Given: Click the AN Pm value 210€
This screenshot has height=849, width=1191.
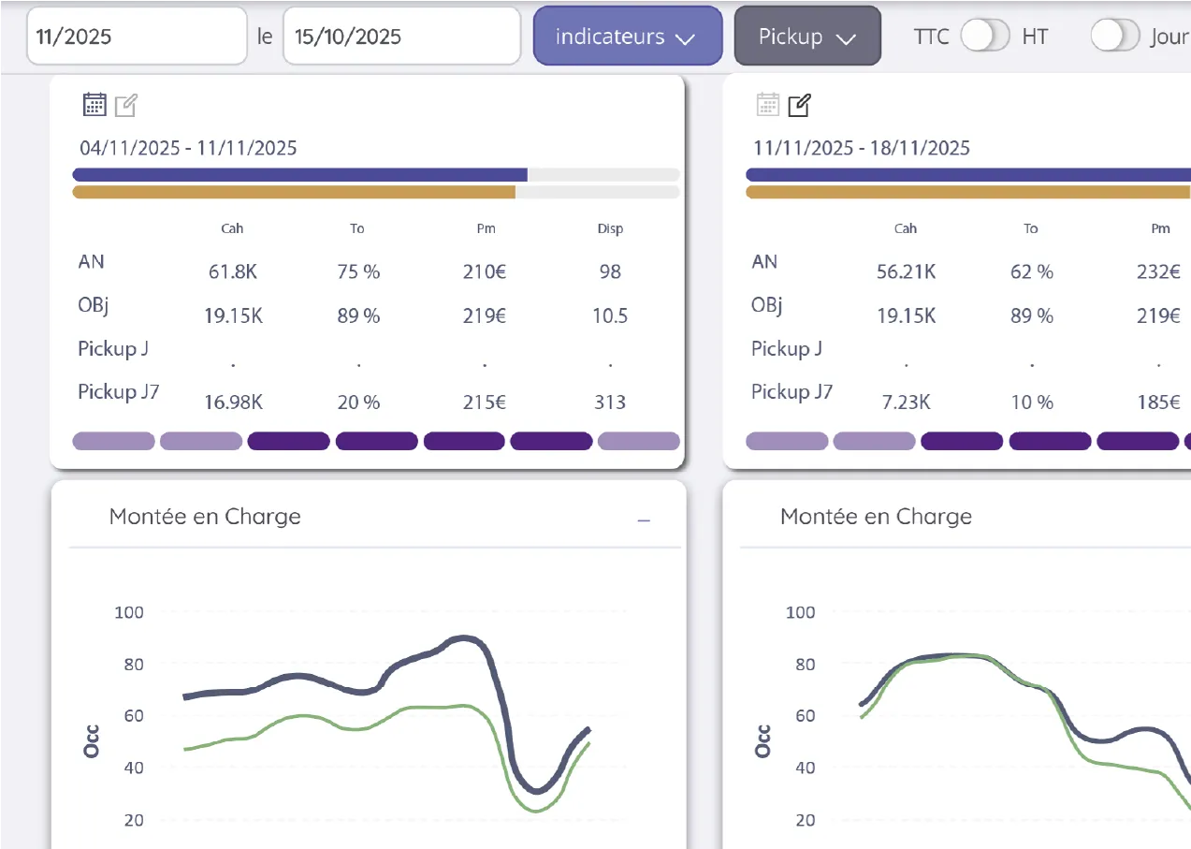Looking at the screenshot, I should [486, 272].
